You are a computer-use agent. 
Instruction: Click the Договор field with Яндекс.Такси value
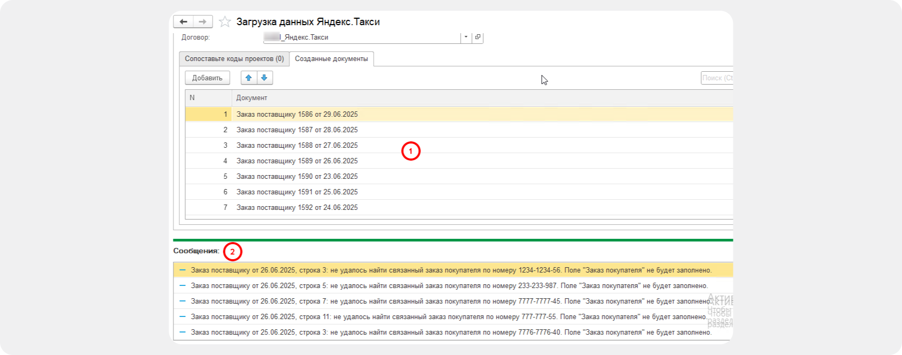[362, 37]
